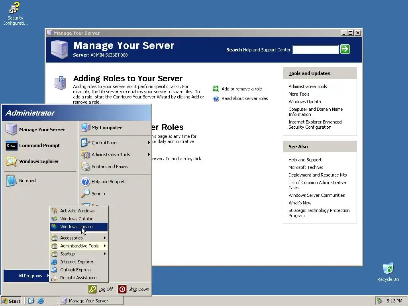408x306 pixels.
Task: Click the Activate Windows keys icon
Action: (54, 210)
